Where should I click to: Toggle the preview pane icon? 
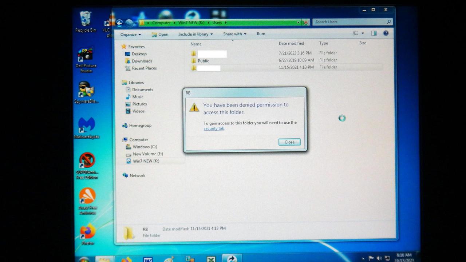pyautogui.click(x=374, y=33)
